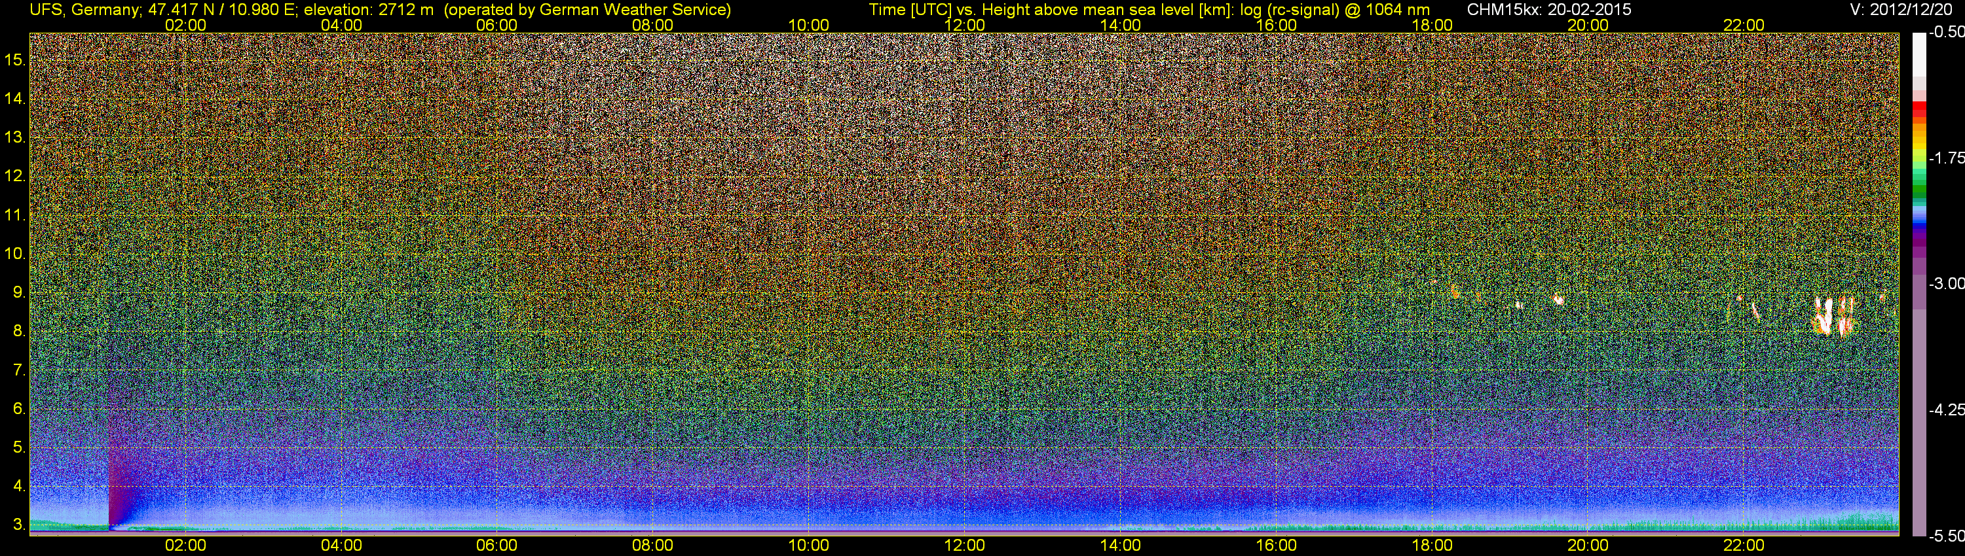The height and width of the screenshot is (556, 1965).
Task: Click the '12:00' label on the bottom time axis
Action: (x=964, y=546)
